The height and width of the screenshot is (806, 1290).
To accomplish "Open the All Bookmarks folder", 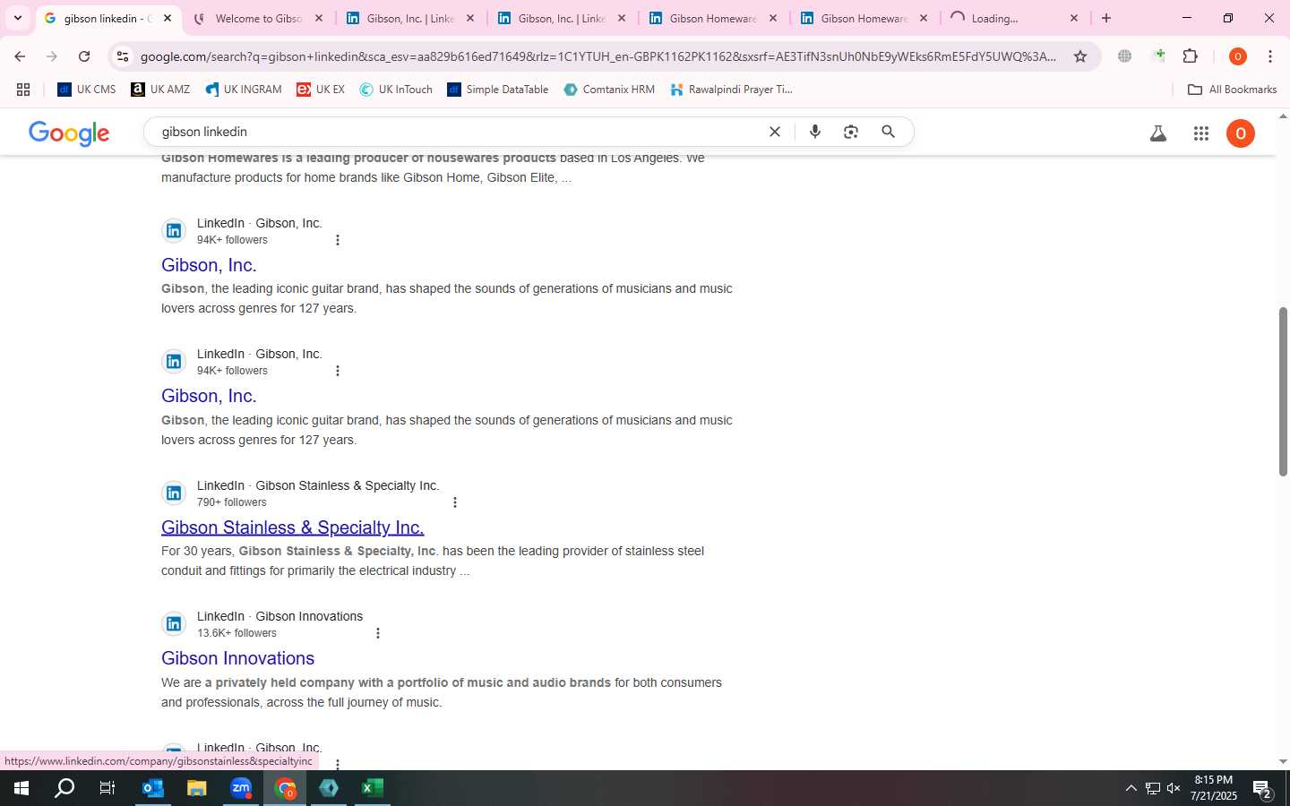I will 1232,90.
